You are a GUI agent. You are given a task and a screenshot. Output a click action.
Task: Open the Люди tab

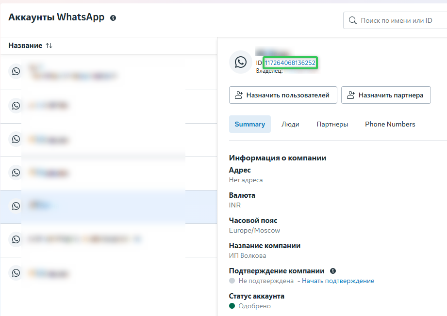click(x=290, y=124)
